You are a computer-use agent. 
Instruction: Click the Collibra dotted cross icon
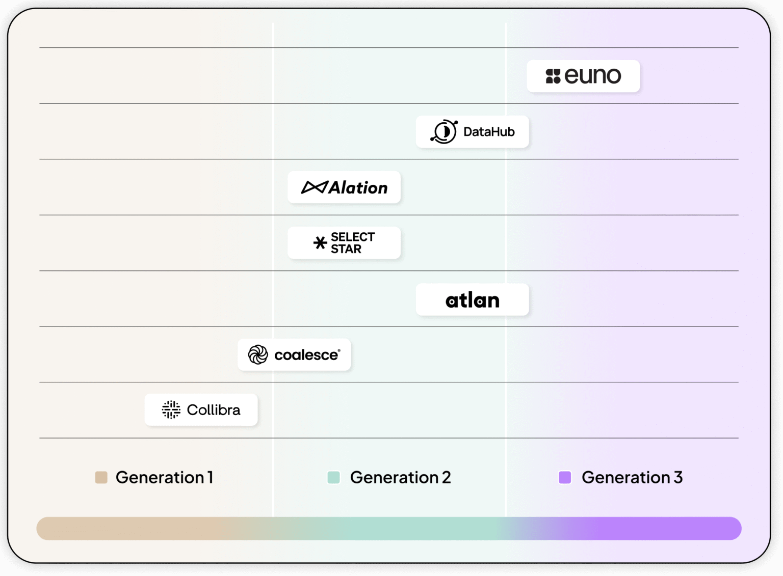point(171,409)
